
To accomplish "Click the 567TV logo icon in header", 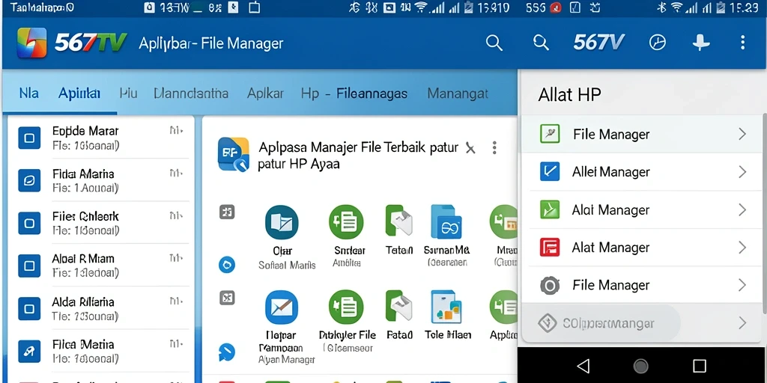I will 31,43.
